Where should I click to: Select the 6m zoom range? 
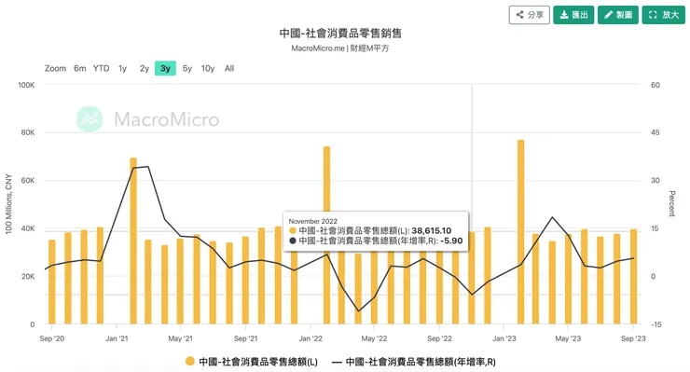tap(79, 68)
